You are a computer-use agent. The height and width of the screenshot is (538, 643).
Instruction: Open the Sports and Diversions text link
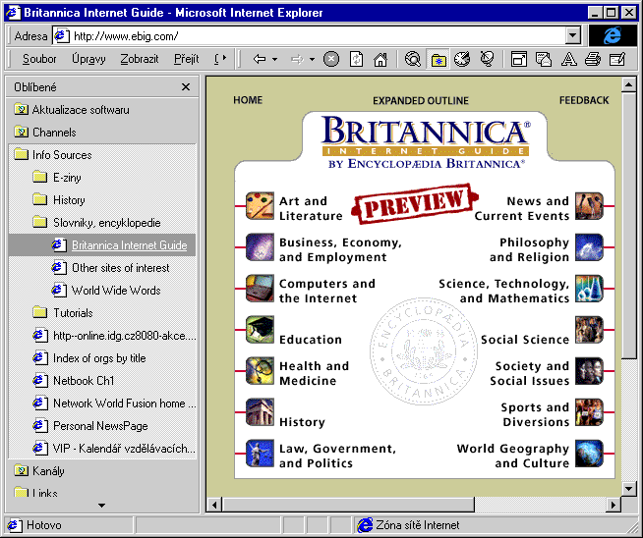pyautogui.click(x=535, y=414)
